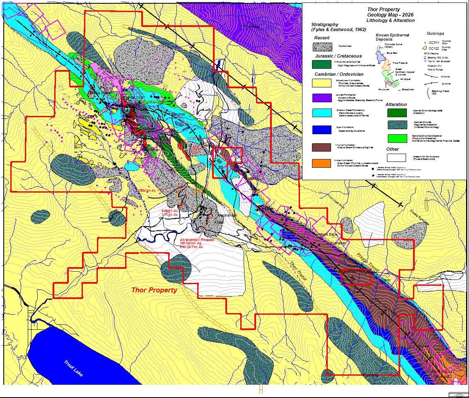Click the Blue Bell deposit label

click(x=392, y=53)
